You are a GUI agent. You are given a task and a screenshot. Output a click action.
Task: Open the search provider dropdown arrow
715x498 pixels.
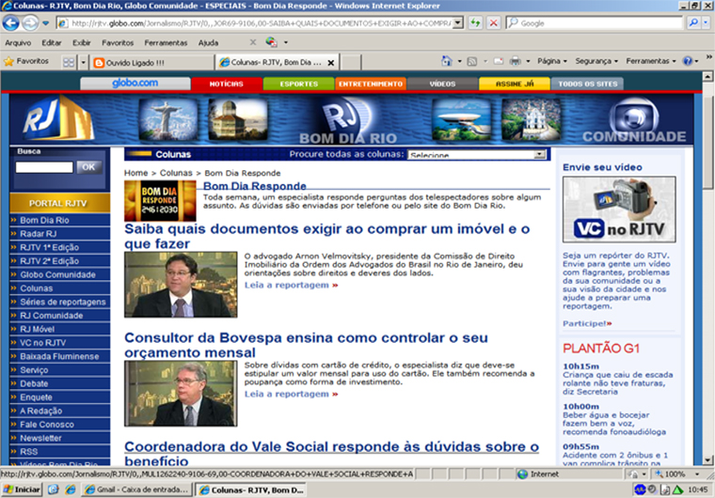706,23
